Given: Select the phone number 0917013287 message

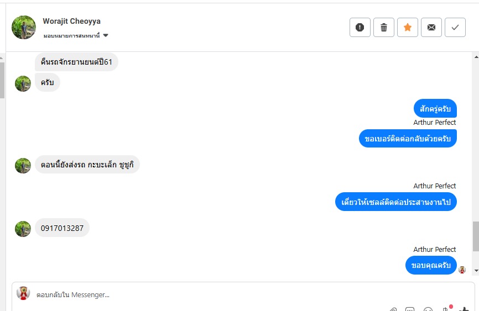Looking at the screenshot, I should coord(62,228).
